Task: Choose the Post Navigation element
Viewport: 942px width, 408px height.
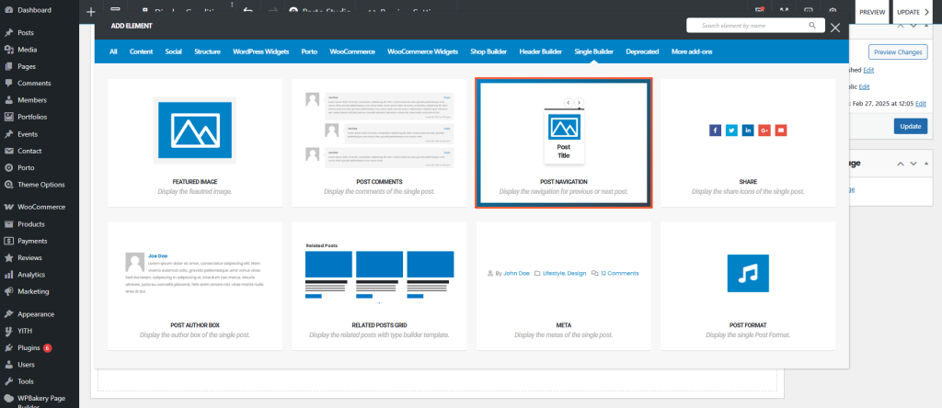Action: click(564, 142)
